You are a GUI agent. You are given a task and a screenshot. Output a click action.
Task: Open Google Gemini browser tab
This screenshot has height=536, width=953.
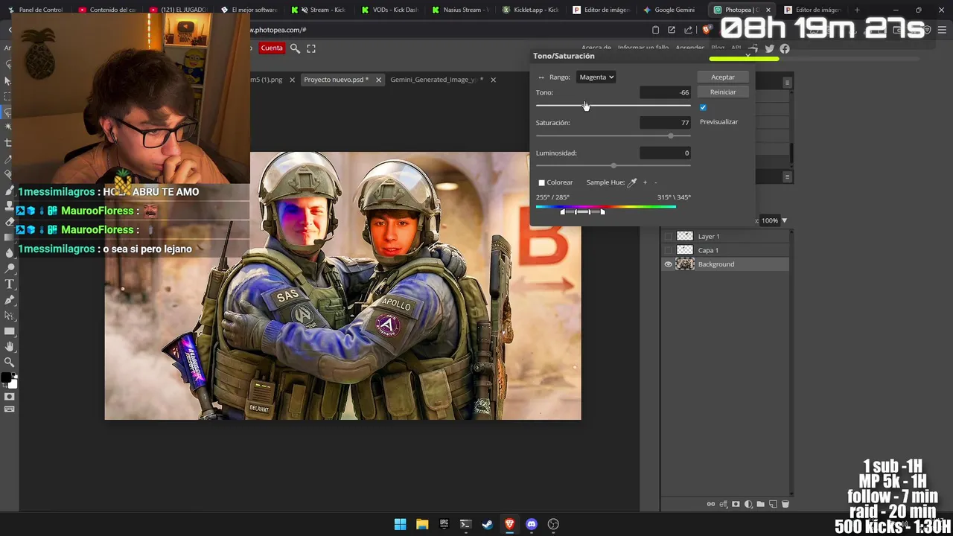tap(669, 10)
